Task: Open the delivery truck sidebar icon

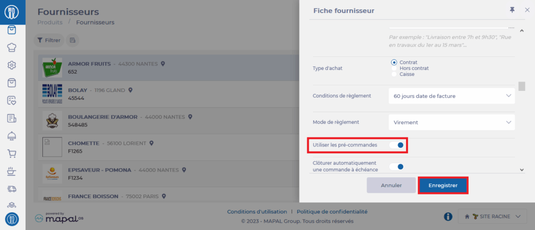Action: click(12, 189)
